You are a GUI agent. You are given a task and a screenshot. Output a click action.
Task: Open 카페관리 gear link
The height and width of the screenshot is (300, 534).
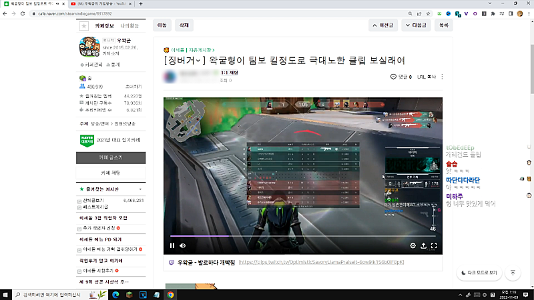91,65
